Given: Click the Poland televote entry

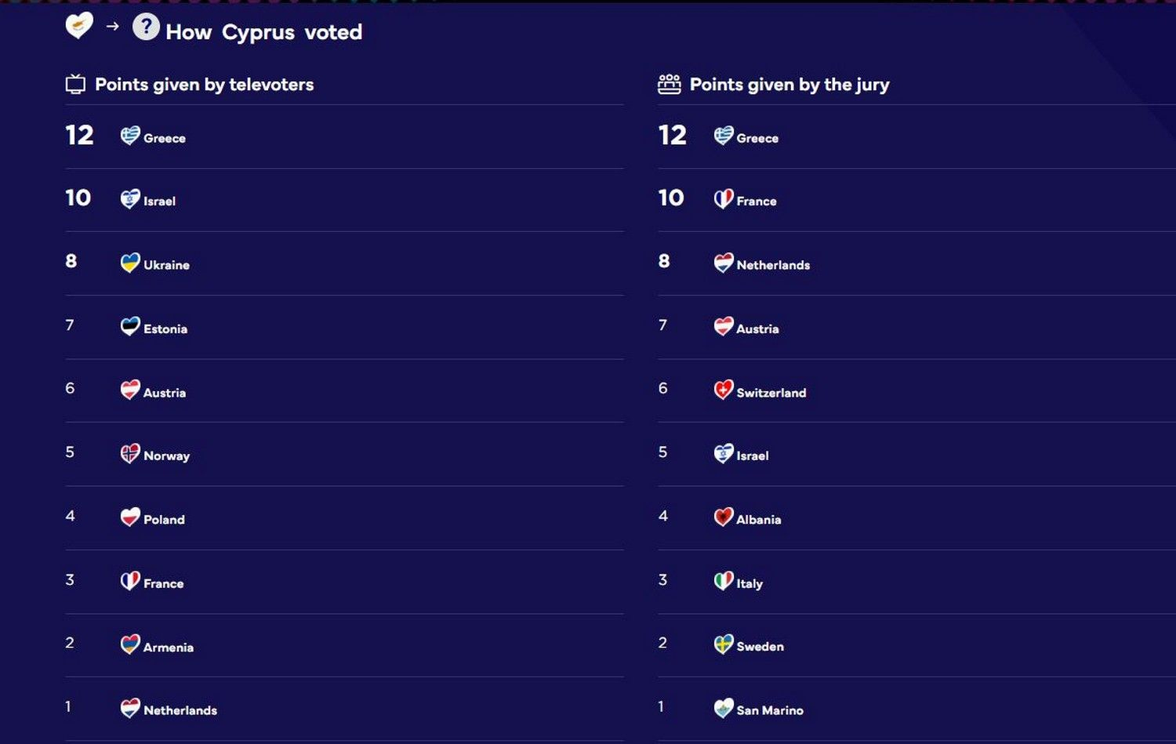Looking at the screenshot, I should click(164, 520).
